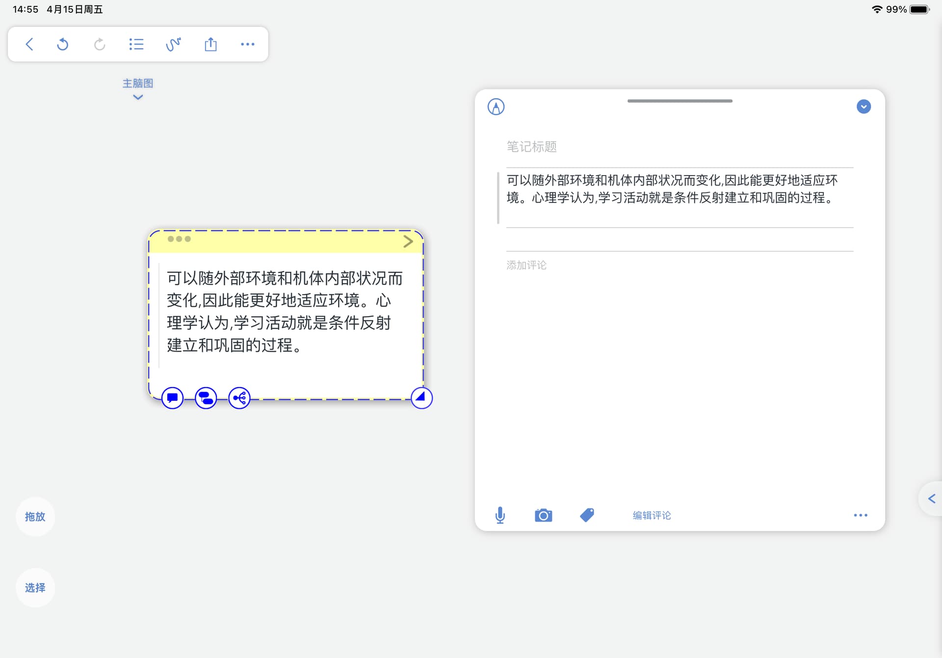Collapse the note panel with chevron
The image size is (942, 658).
(x=863, y=106)
